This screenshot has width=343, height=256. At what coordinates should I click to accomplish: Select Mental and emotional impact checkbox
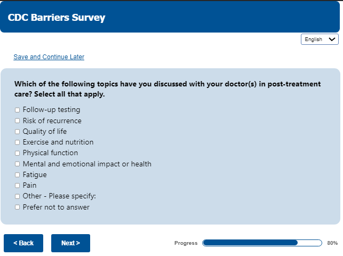[17, 164]
